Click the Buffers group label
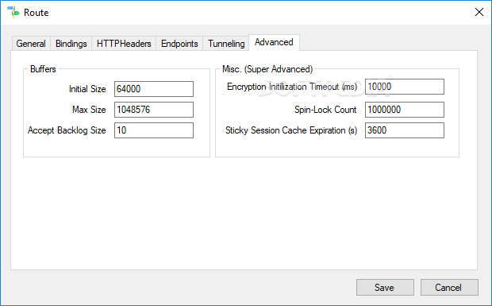492x306 pixels. click(43, 69)
